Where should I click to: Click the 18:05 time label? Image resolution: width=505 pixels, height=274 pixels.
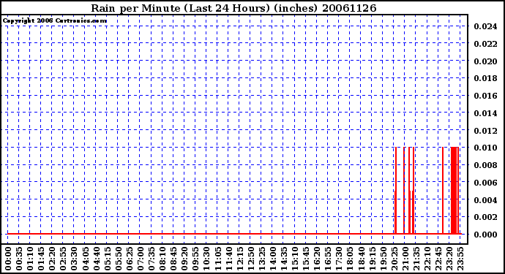click(x=350, y=259)
